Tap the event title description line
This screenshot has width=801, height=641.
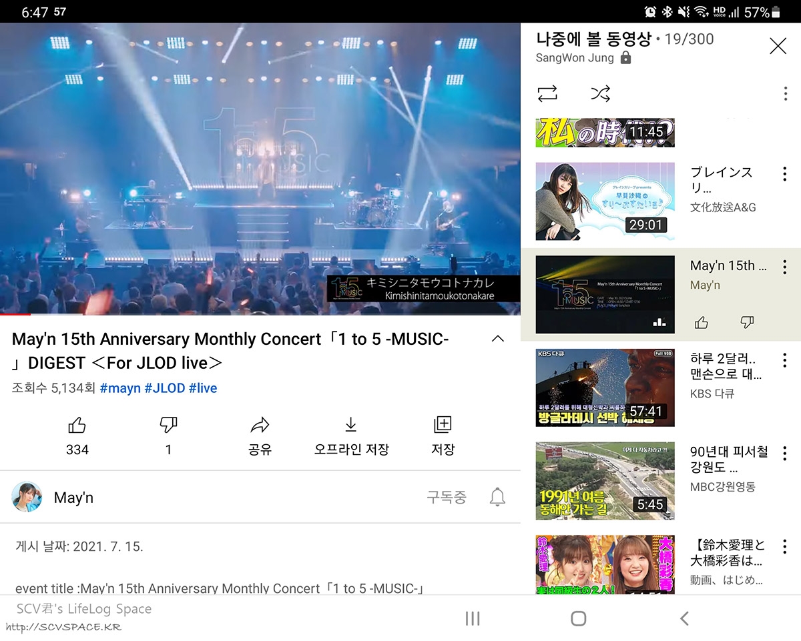click(x=220, y=588)
